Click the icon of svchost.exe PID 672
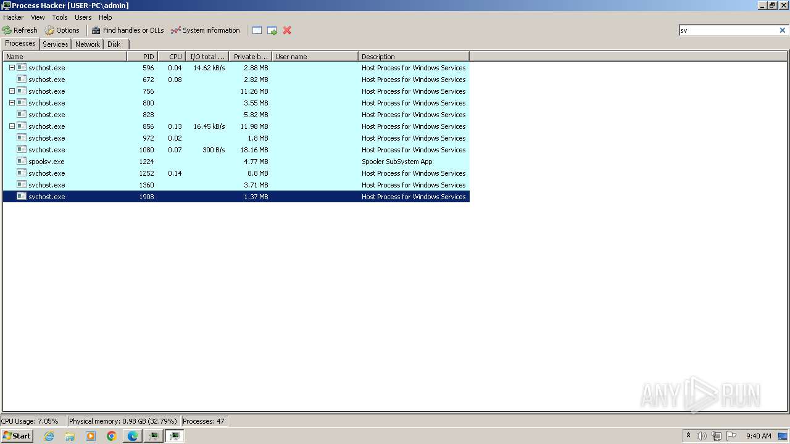The width and height of the screenshot is (790, 444). [22, 80]
